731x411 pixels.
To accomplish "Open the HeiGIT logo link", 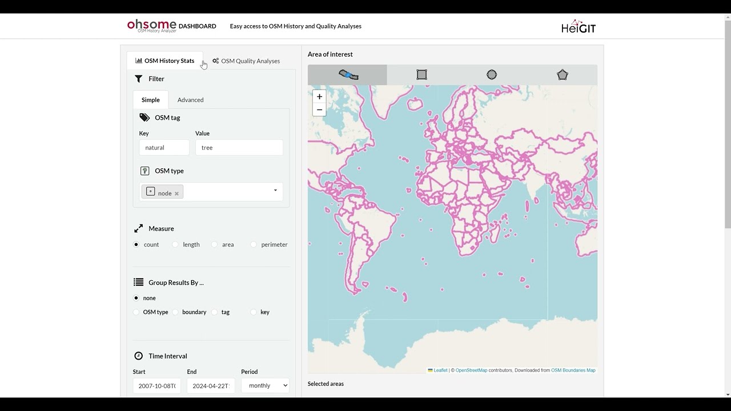I will pyautogui.click(x=578, y=26).
